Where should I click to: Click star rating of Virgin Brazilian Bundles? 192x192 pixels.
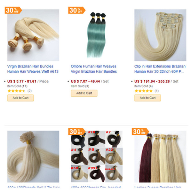coord(16,91)
